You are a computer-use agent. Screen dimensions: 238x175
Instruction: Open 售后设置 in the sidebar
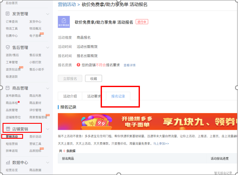click(x=35, y=55)
